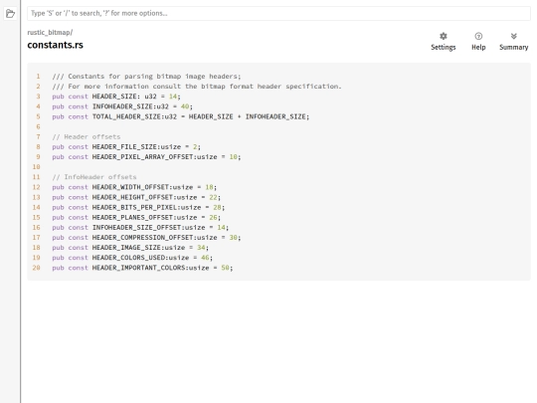Image resolution: width=537 pixels, height=403 pixels.
Task: Click HEADER_COMPRESSION_OFFSET constant name
Action: [142, 238]
